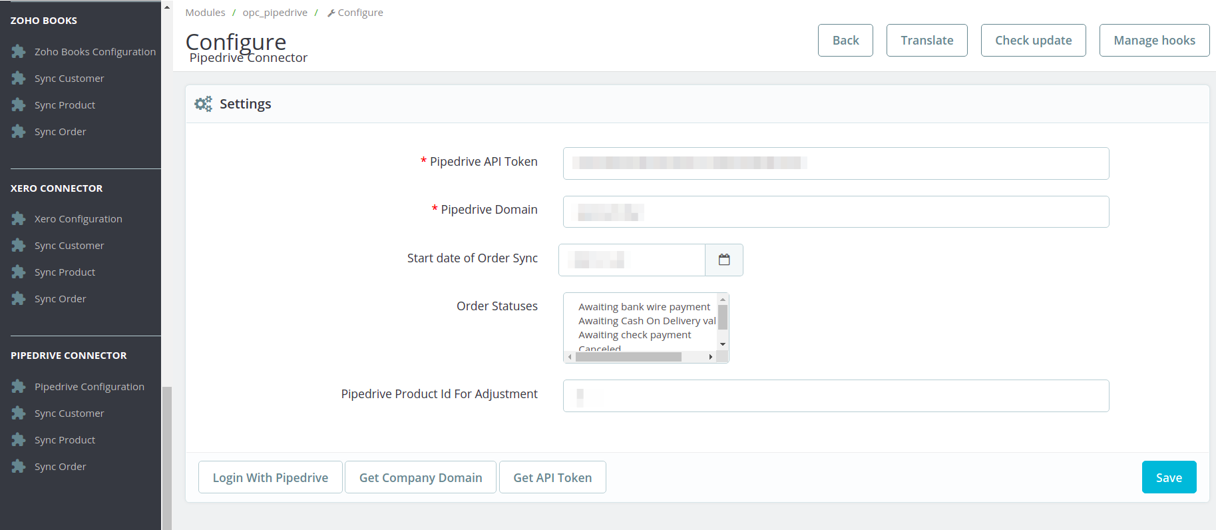This screenshot has height=530, width=1216.
Task: Click Order Statuses list scroll-down arrow
Action: pos(723,344)
